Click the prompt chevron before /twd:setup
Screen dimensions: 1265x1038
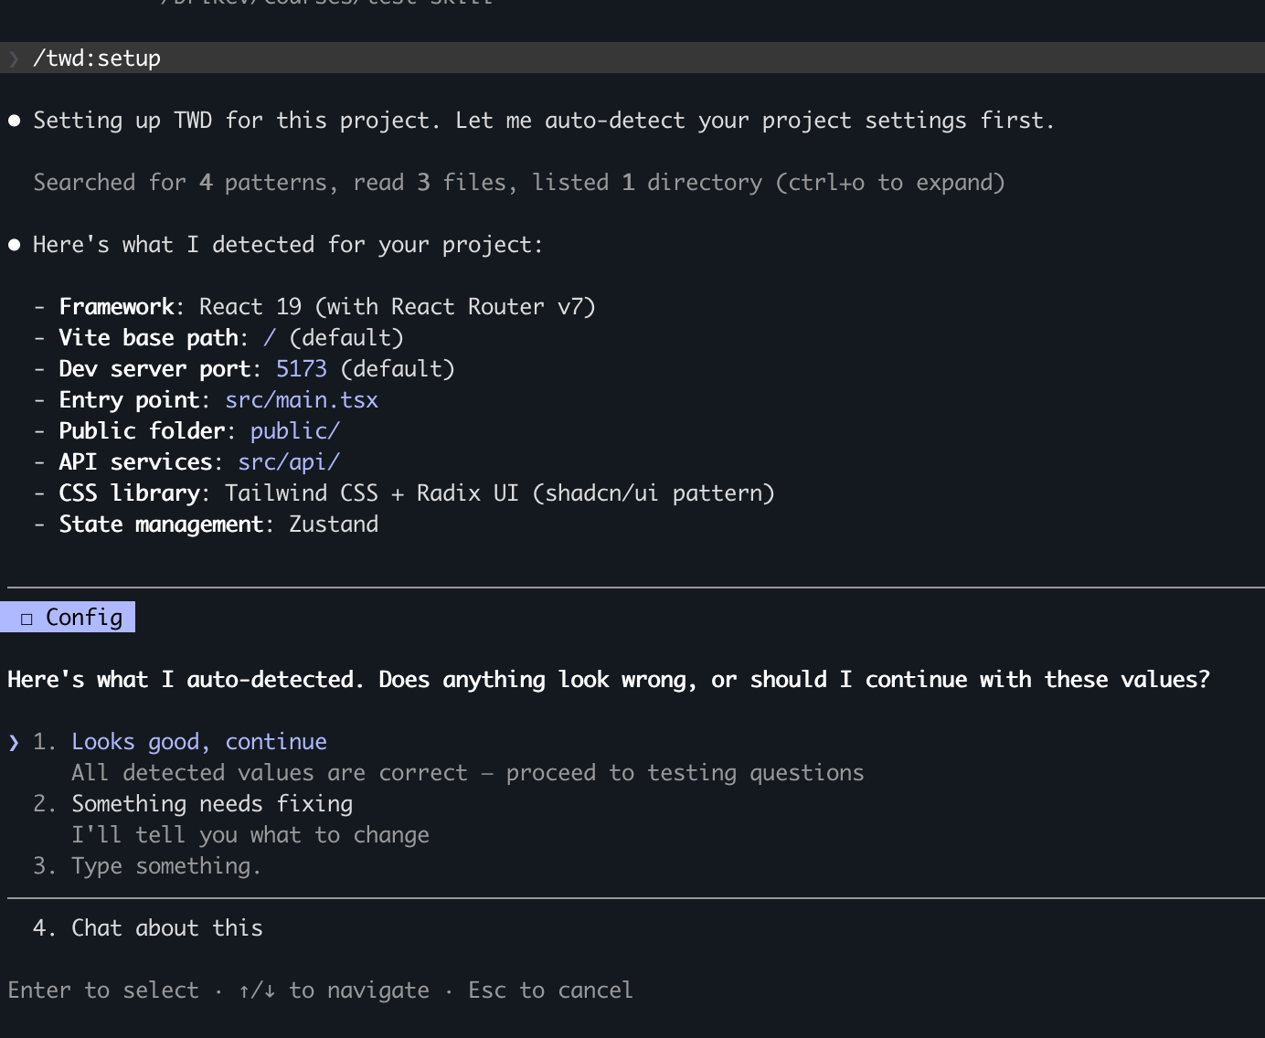(x=14, y=59)
